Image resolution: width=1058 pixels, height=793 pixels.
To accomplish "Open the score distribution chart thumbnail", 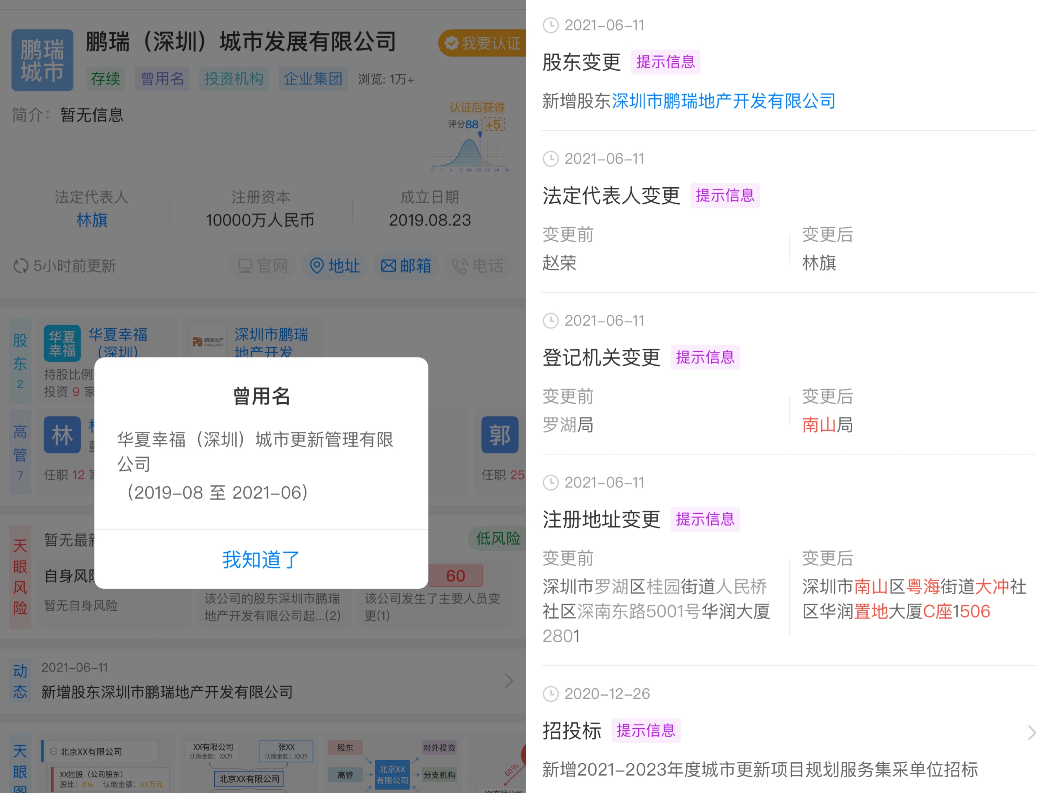I will (470, 152).
